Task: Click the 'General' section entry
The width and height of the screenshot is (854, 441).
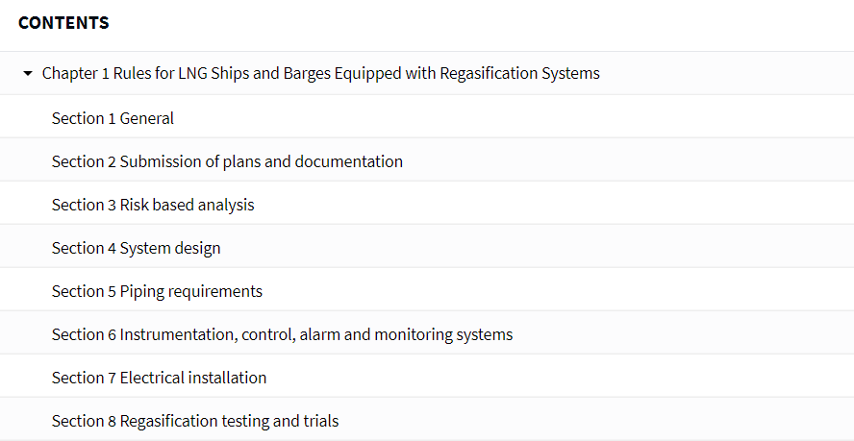Action: [427, 118]
